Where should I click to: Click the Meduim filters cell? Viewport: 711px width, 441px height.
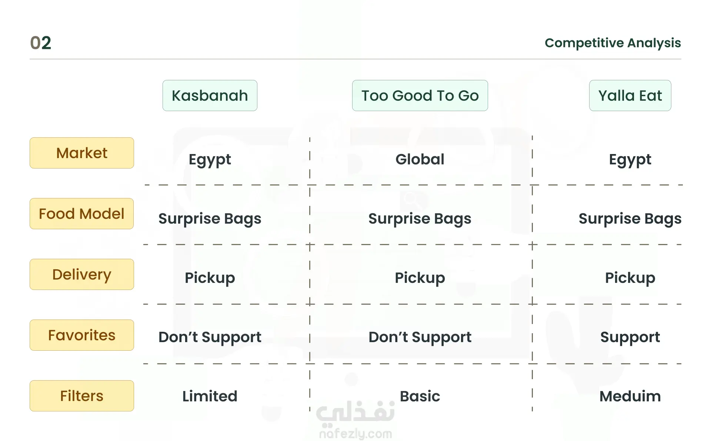[x=630, y=396]
